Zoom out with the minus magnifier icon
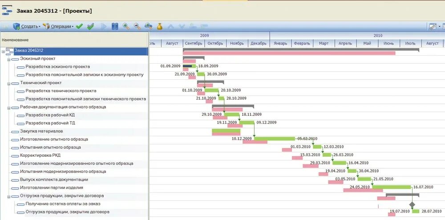This screenshot has height=220, width=445. 138,26
